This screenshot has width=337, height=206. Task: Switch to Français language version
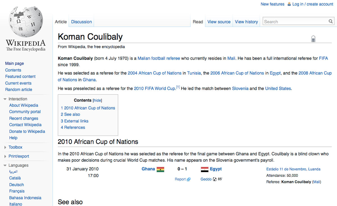pos(17,191)
